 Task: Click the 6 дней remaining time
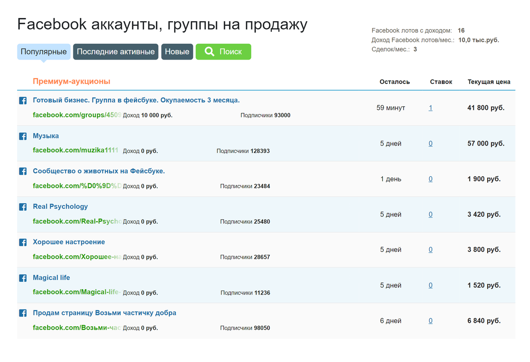click(x=391, y=321)
